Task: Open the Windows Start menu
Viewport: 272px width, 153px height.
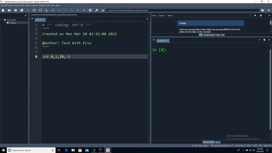Action: coord(3,150)
